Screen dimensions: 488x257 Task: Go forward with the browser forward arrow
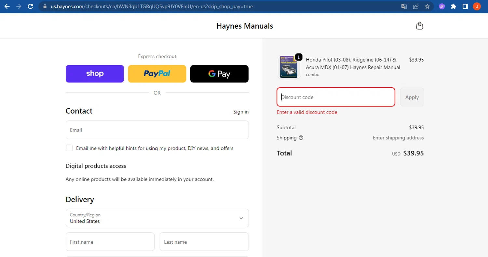pyautogui.click(x=19, y=6)
